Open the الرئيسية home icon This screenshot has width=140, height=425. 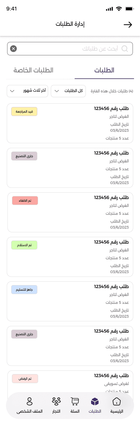[x=116, y=401]
